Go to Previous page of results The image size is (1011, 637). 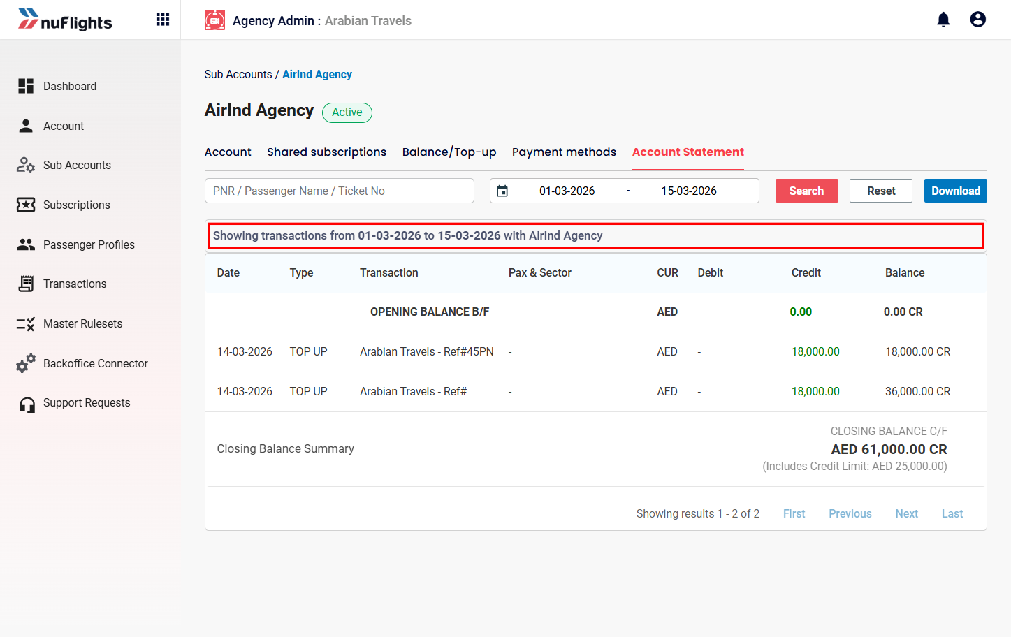pos(850,513)
